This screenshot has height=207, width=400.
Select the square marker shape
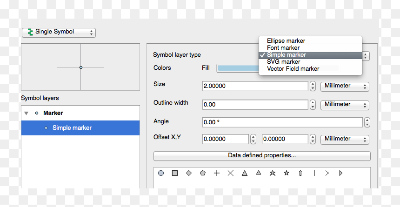(x=175, y=173)
